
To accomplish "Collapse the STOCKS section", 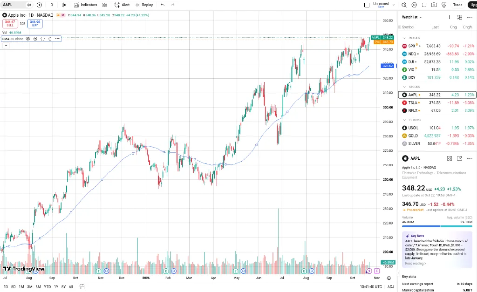I will click(x=404, y=87).
